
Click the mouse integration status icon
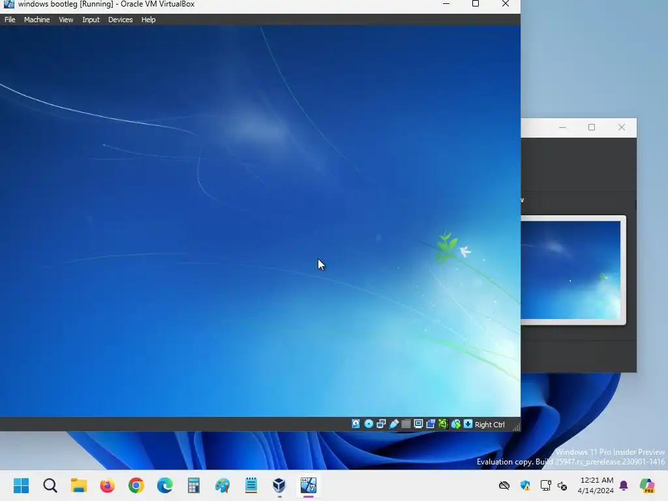pyautogui.click(x=456, y=424)
